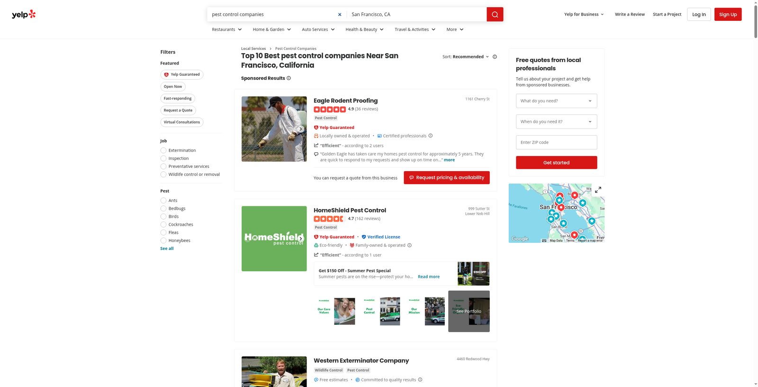Expand the Restaurants category menu
The image size is (758, 387).
point(227,29)
